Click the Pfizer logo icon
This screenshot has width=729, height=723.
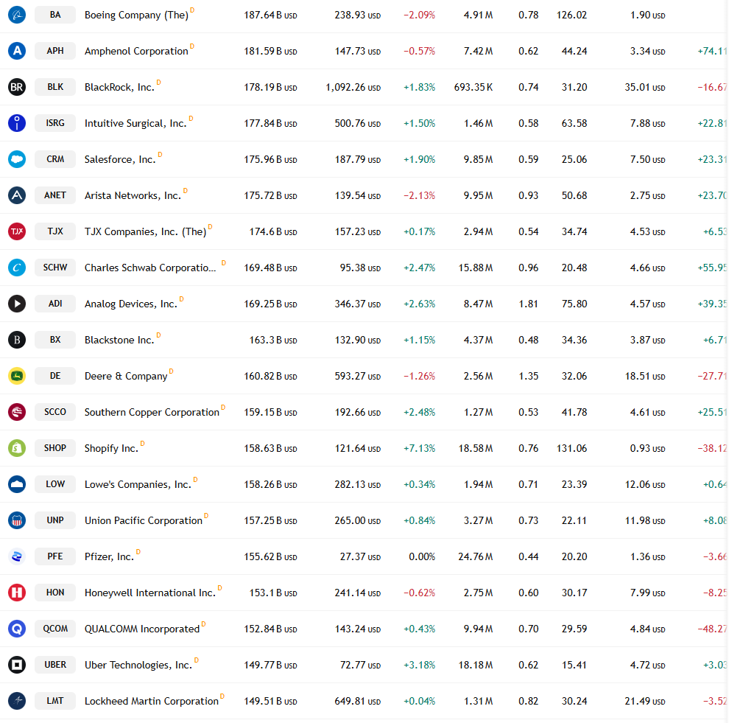pyautogui.click(x=17, y=556)
